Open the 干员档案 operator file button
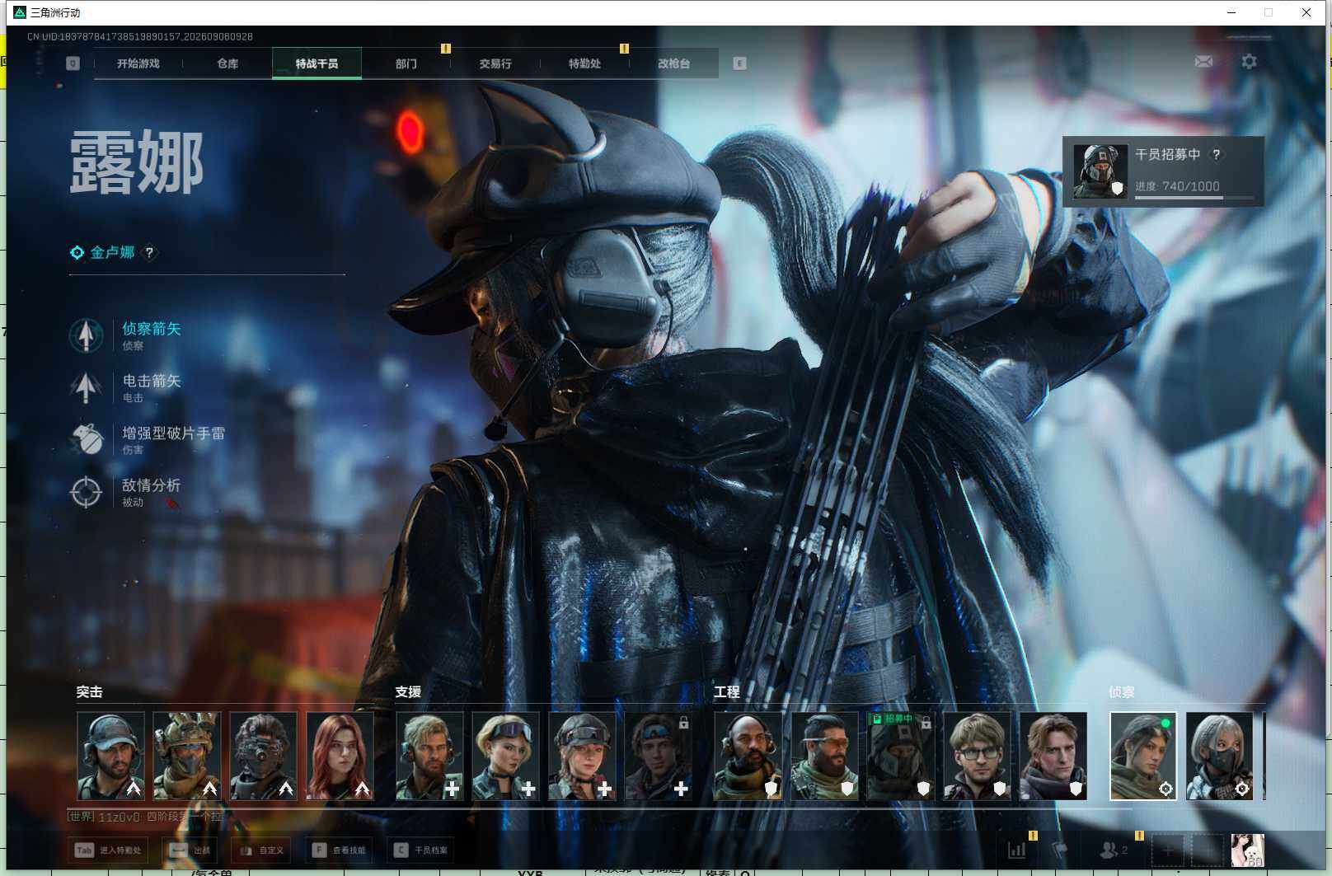The image size is (1332, 876). pyautogui.click(x=420, y=850)
